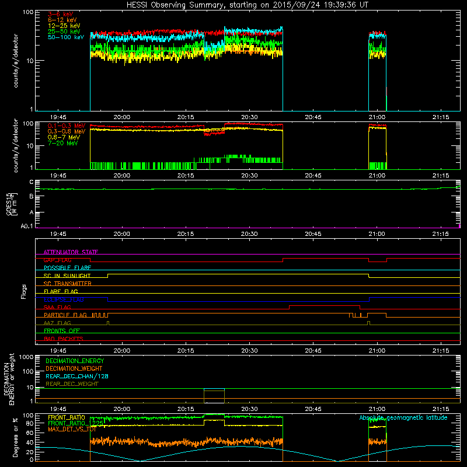Select the GAP_FLAG label
This screenshot has width=467, height=467.
(57, 260)
